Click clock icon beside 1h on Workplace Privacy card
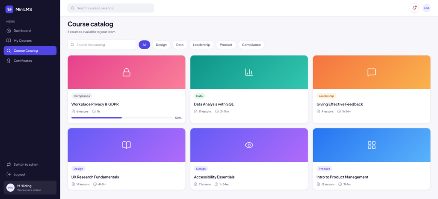This screenshot has height=199, width=438. click(x=94, y=111)
